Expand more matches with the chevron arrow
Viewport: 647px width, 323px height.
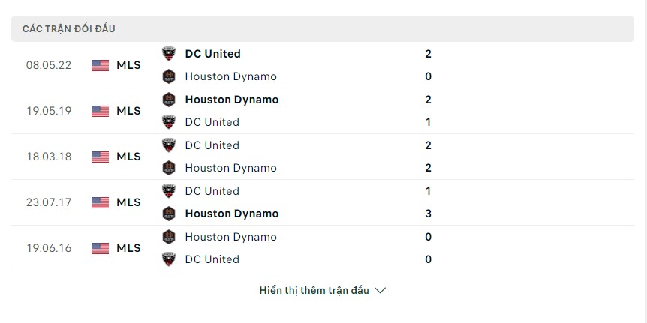380,291
